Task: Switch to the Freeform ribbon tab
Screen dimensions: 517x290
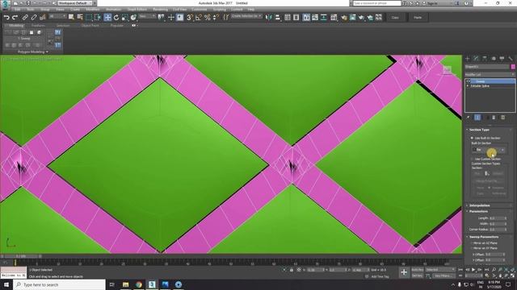Action: [38, 25]
